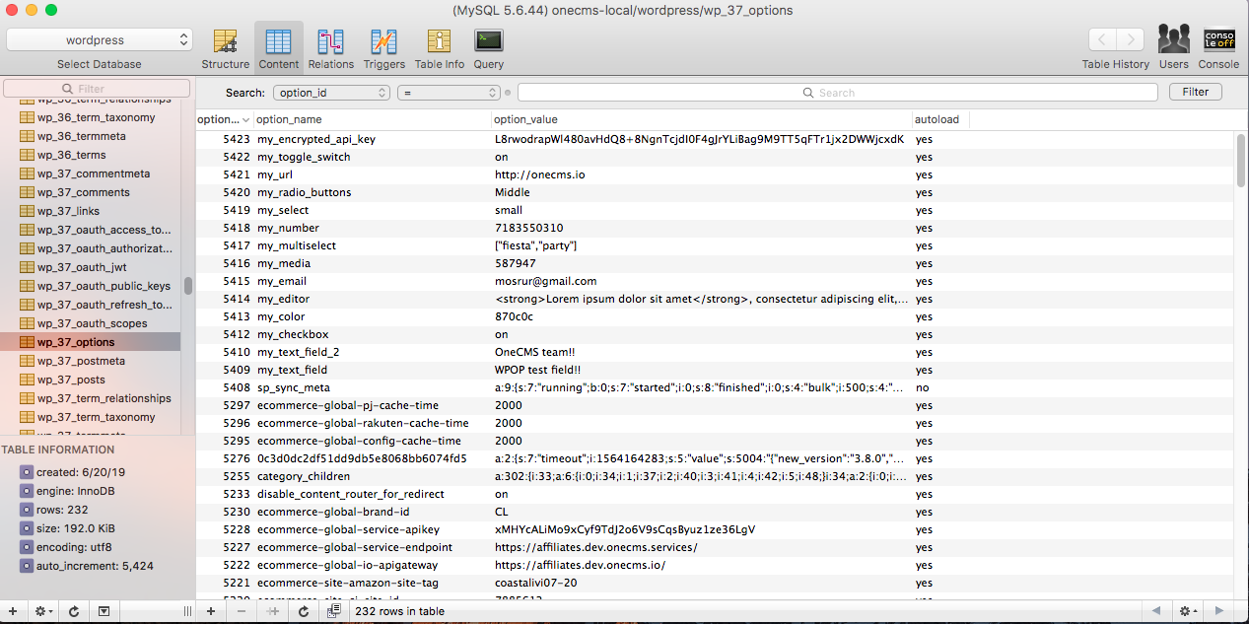Viewport: 1249px width, 624px height.
Task: Open the option_id search field dropdown
Action: pyautogui.click(x=332, y=93)
